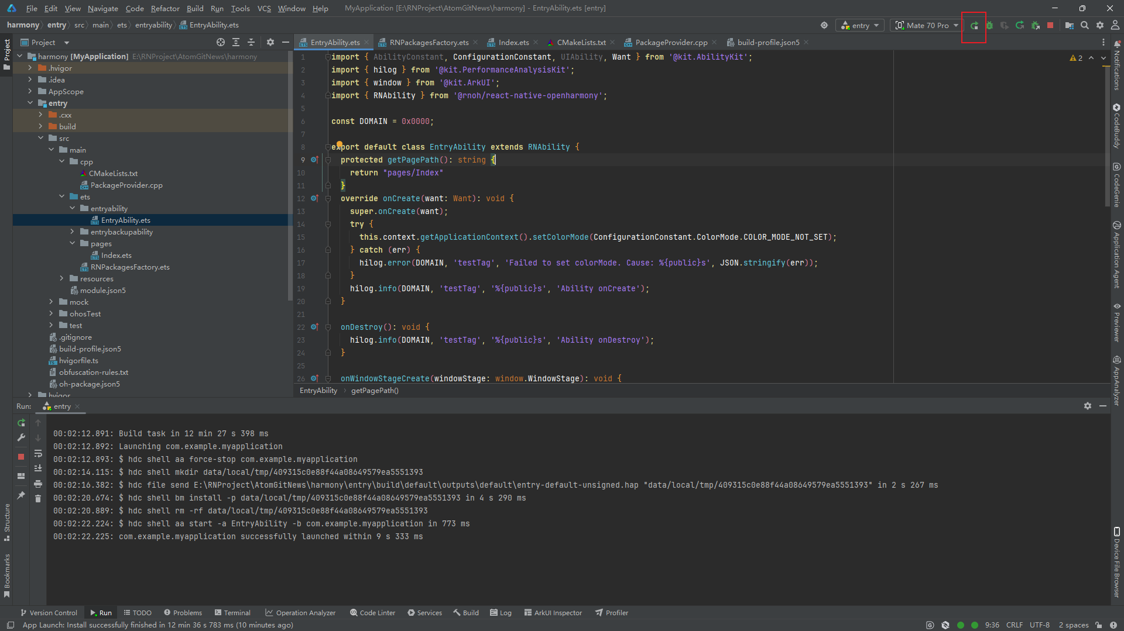Click the wrench icon in Run panel
This screenshot has width=1124, height=631.
point(21,437)
